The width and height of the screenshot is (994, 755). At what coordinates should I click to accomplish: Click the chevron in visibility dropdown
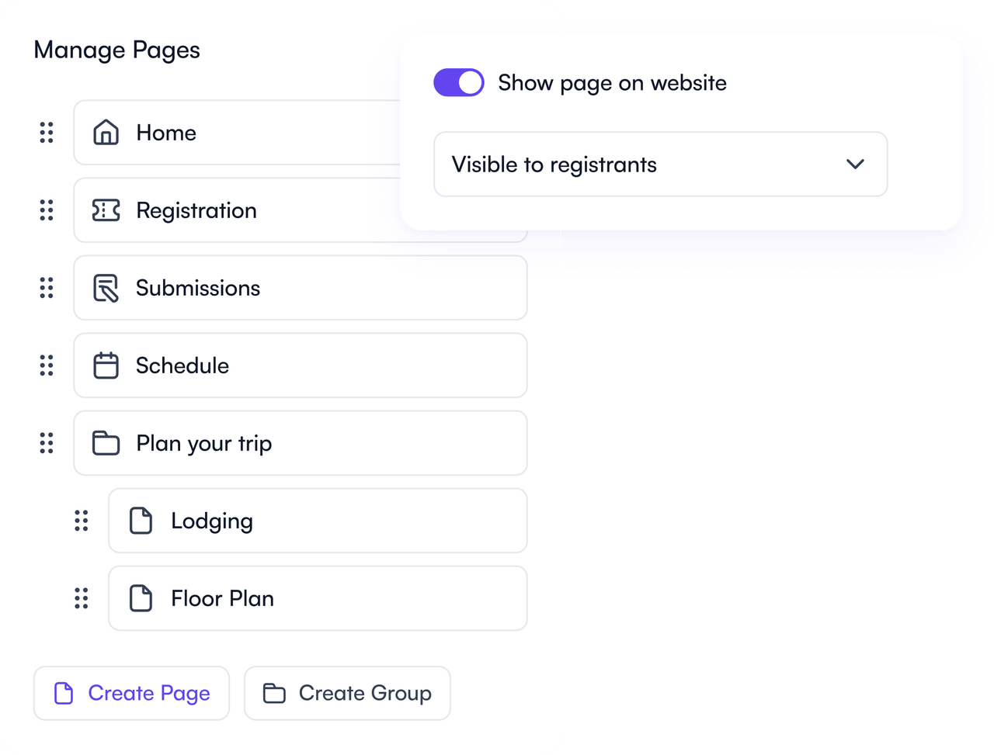pos(855,164)
